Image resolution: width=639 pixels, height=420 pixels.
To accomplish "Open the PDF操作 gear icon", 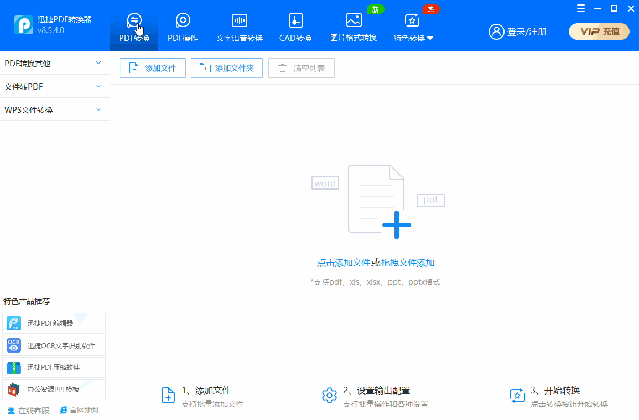I will (183, 20).
